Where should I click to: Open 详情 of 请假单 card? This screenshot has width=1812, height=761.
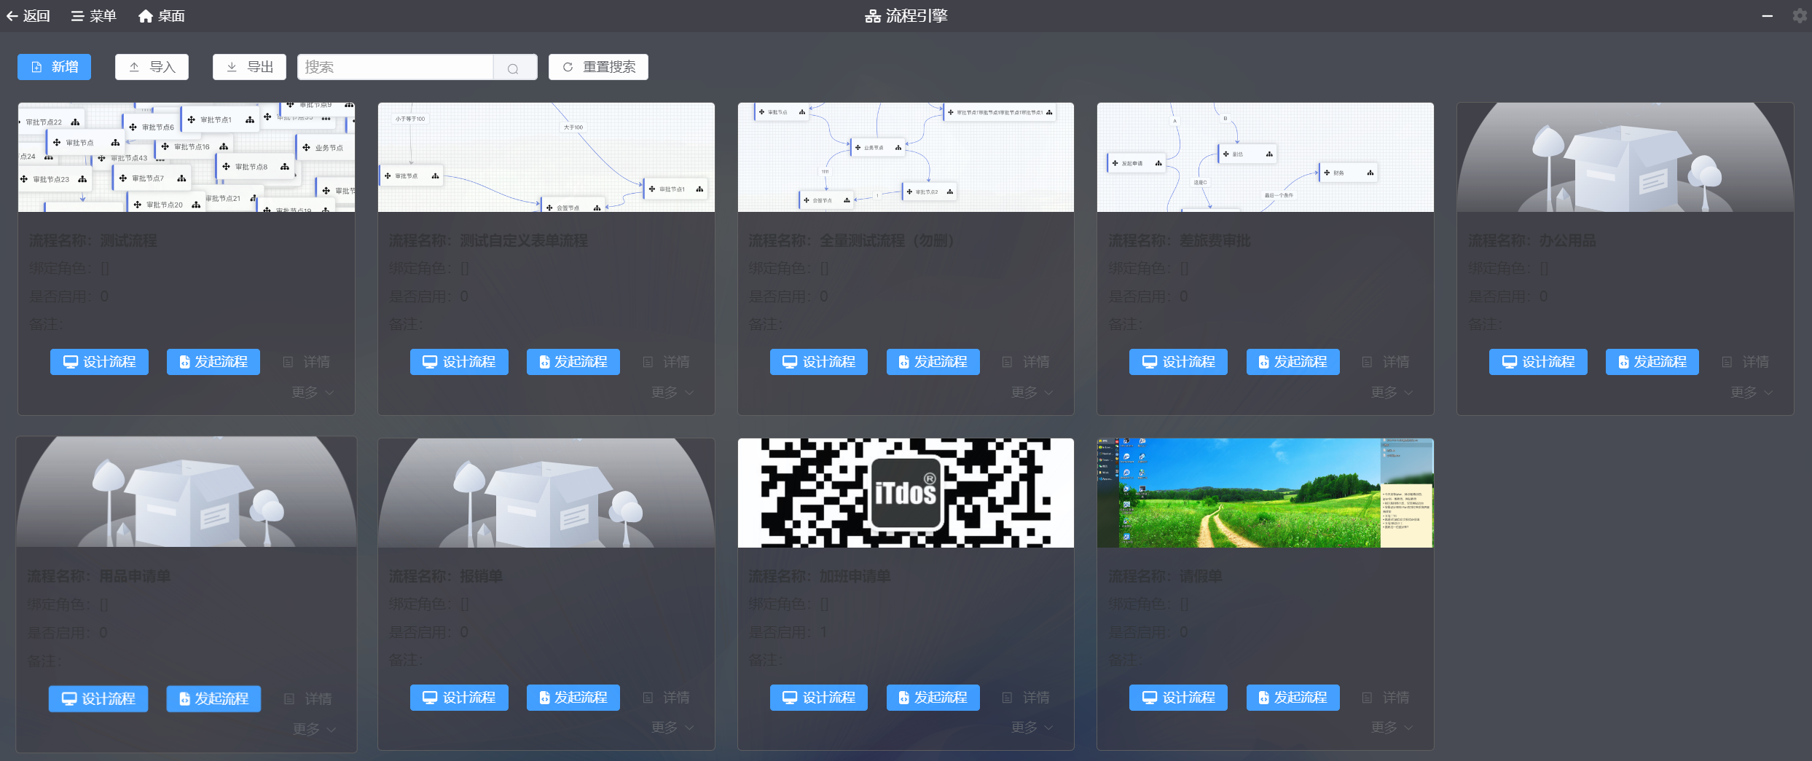coord(1386,698)
